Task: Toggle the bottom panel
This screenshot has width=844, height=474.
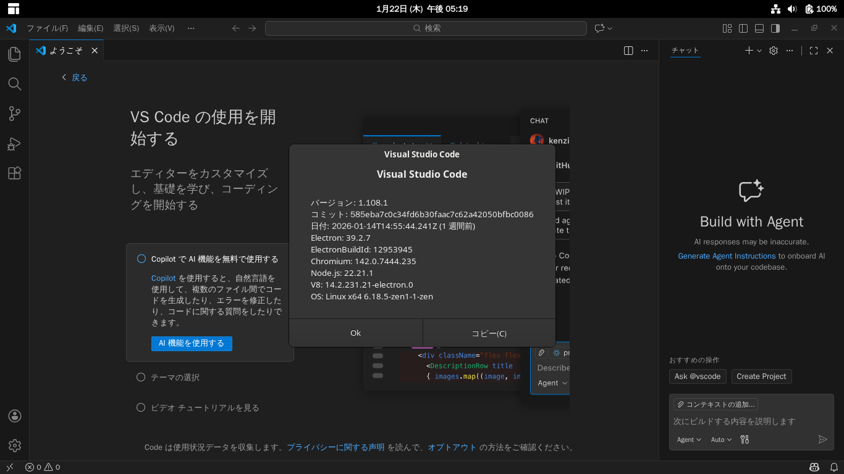Action: (x=759, y=28)
